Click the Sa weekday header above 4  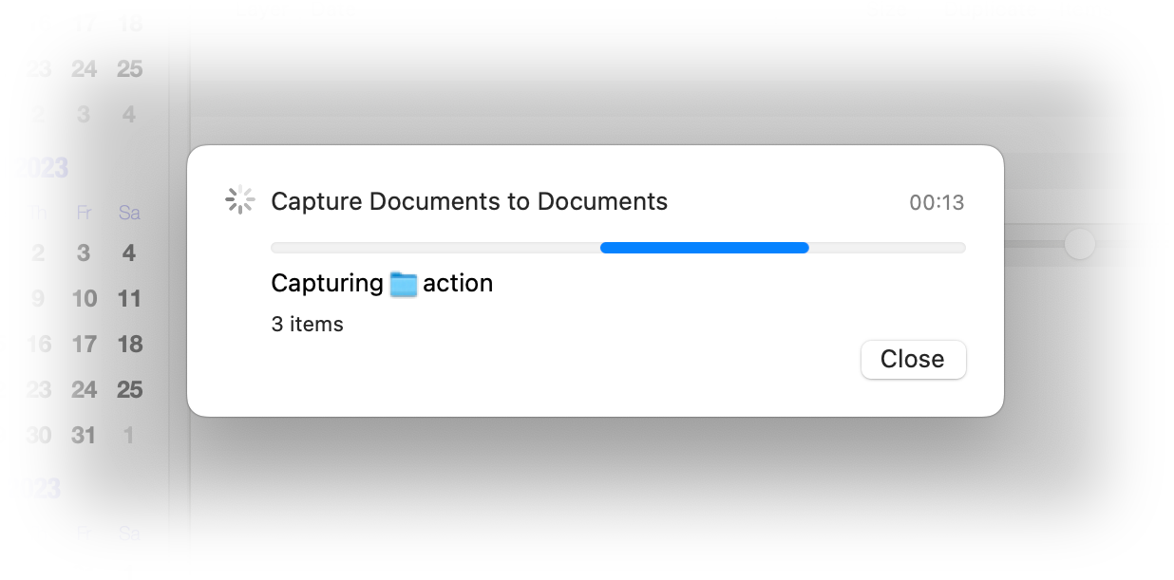(x=129, y=213)
